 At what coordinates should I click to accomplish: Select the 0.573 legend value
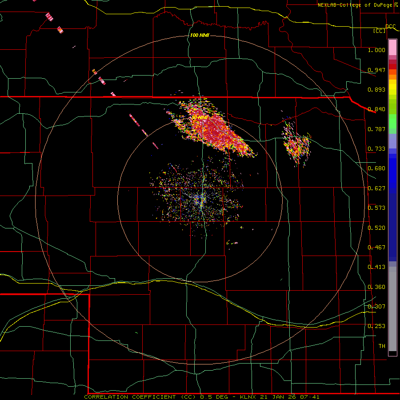(x=376, y=208)
